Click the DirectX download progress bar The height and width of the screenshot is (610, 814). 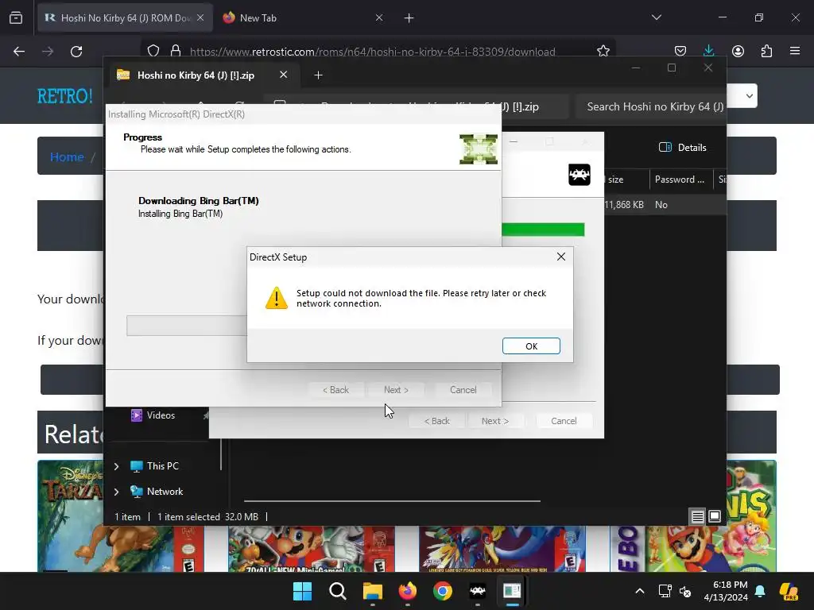pos(187,326)
